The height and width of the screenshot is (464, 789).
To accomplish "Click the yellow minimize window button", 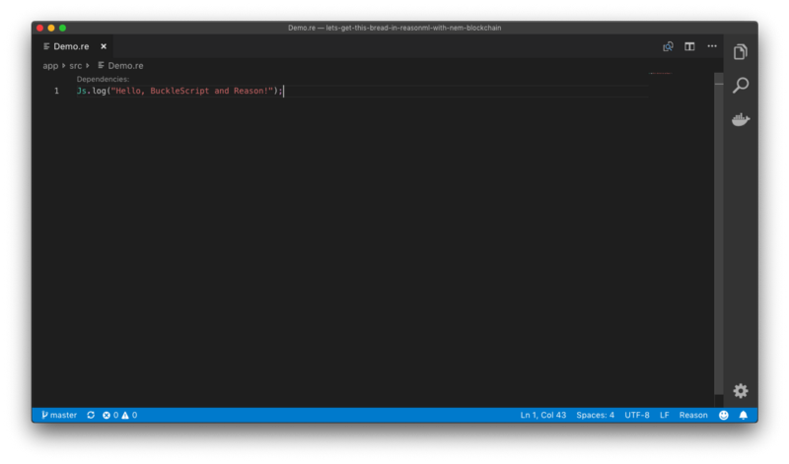I will pyautogui.click(x=51, y=28).
